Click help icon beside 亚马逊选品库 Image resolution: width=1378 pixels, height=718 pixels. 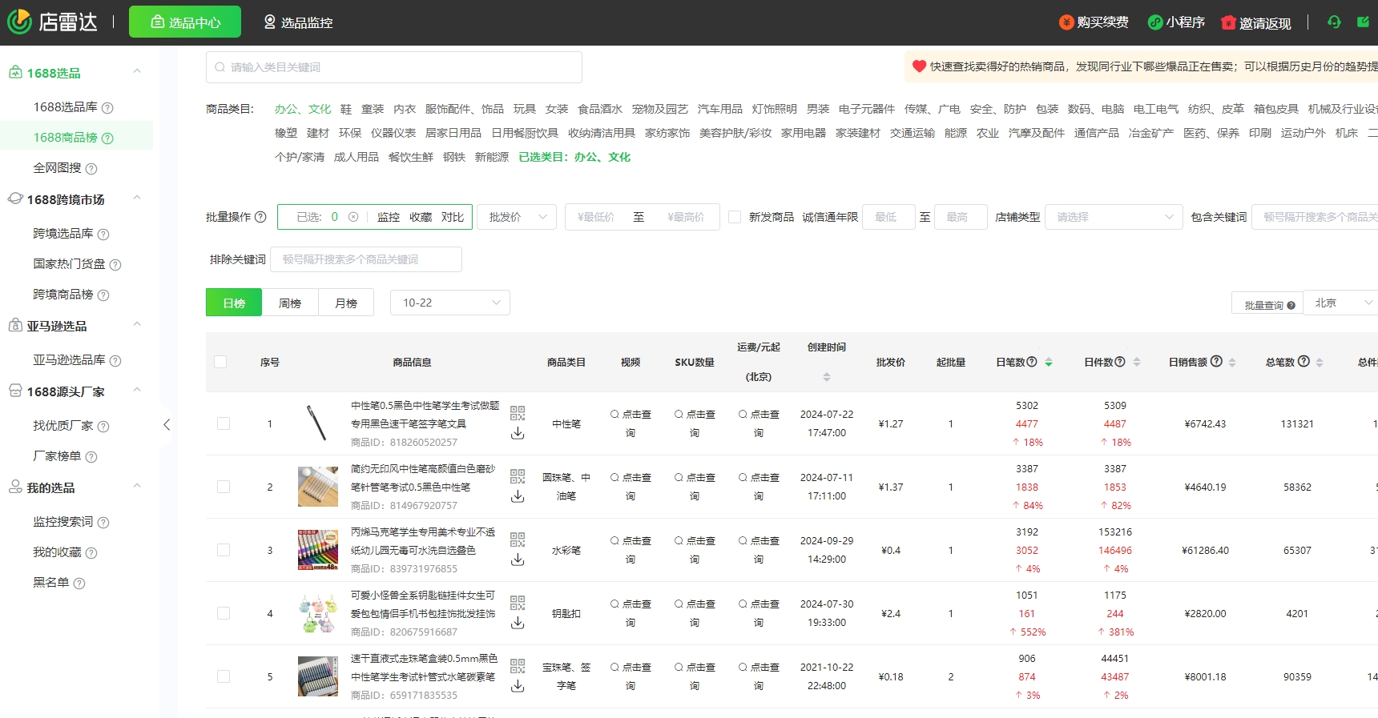coord(115,361)
